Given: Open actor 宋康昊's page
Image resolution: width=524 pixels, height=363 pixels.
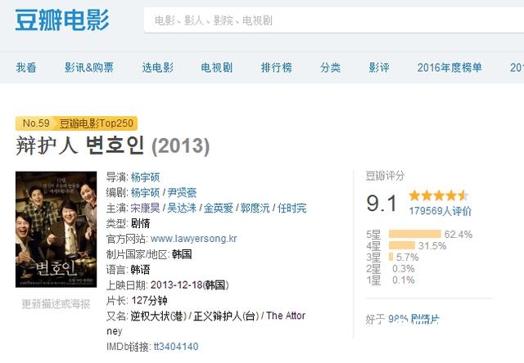Looking at the screenshot, I should (x=146, y=208).
